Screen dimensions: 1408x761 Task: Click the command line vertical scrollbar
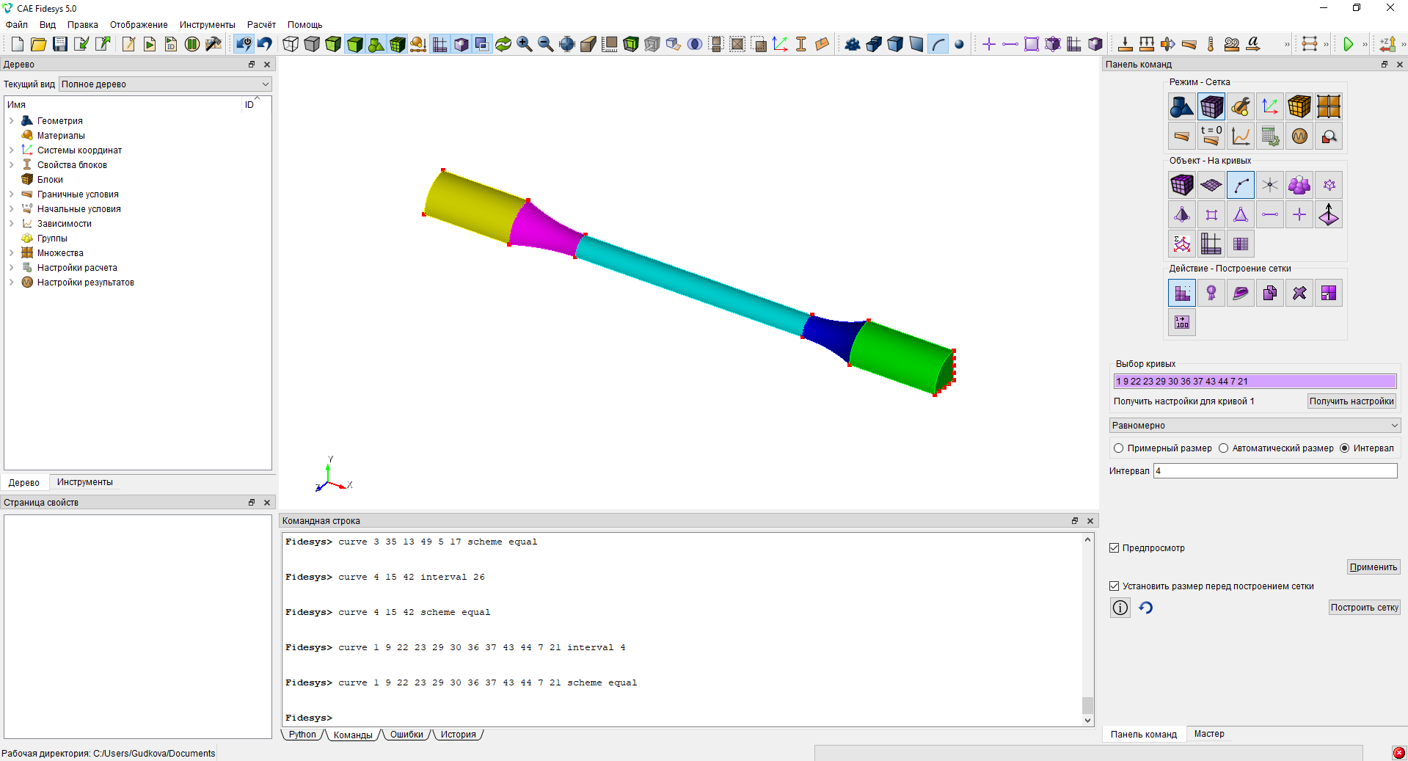(x=1087, y=630)
